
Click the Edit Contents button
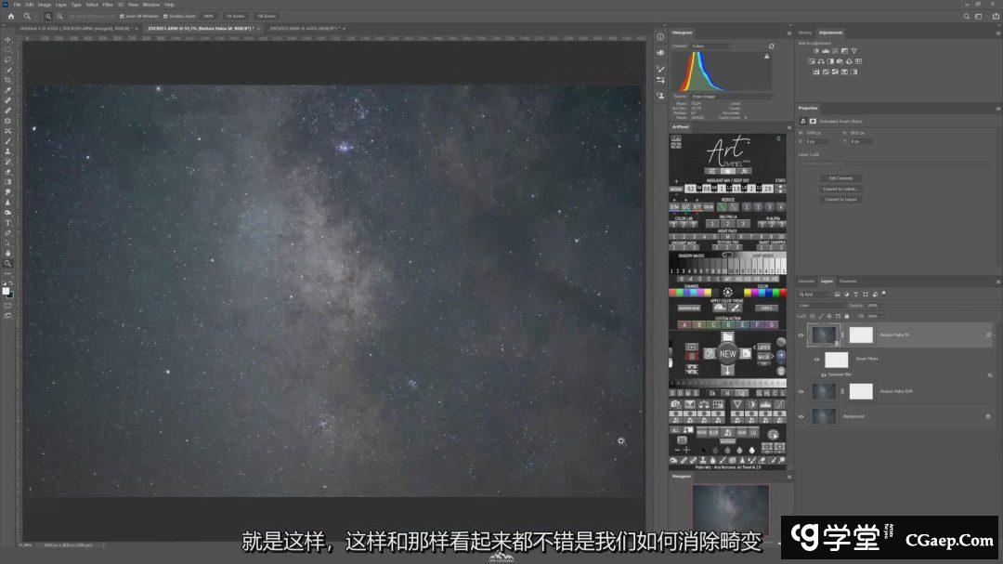pyautogui.click(x=840, y=177)
